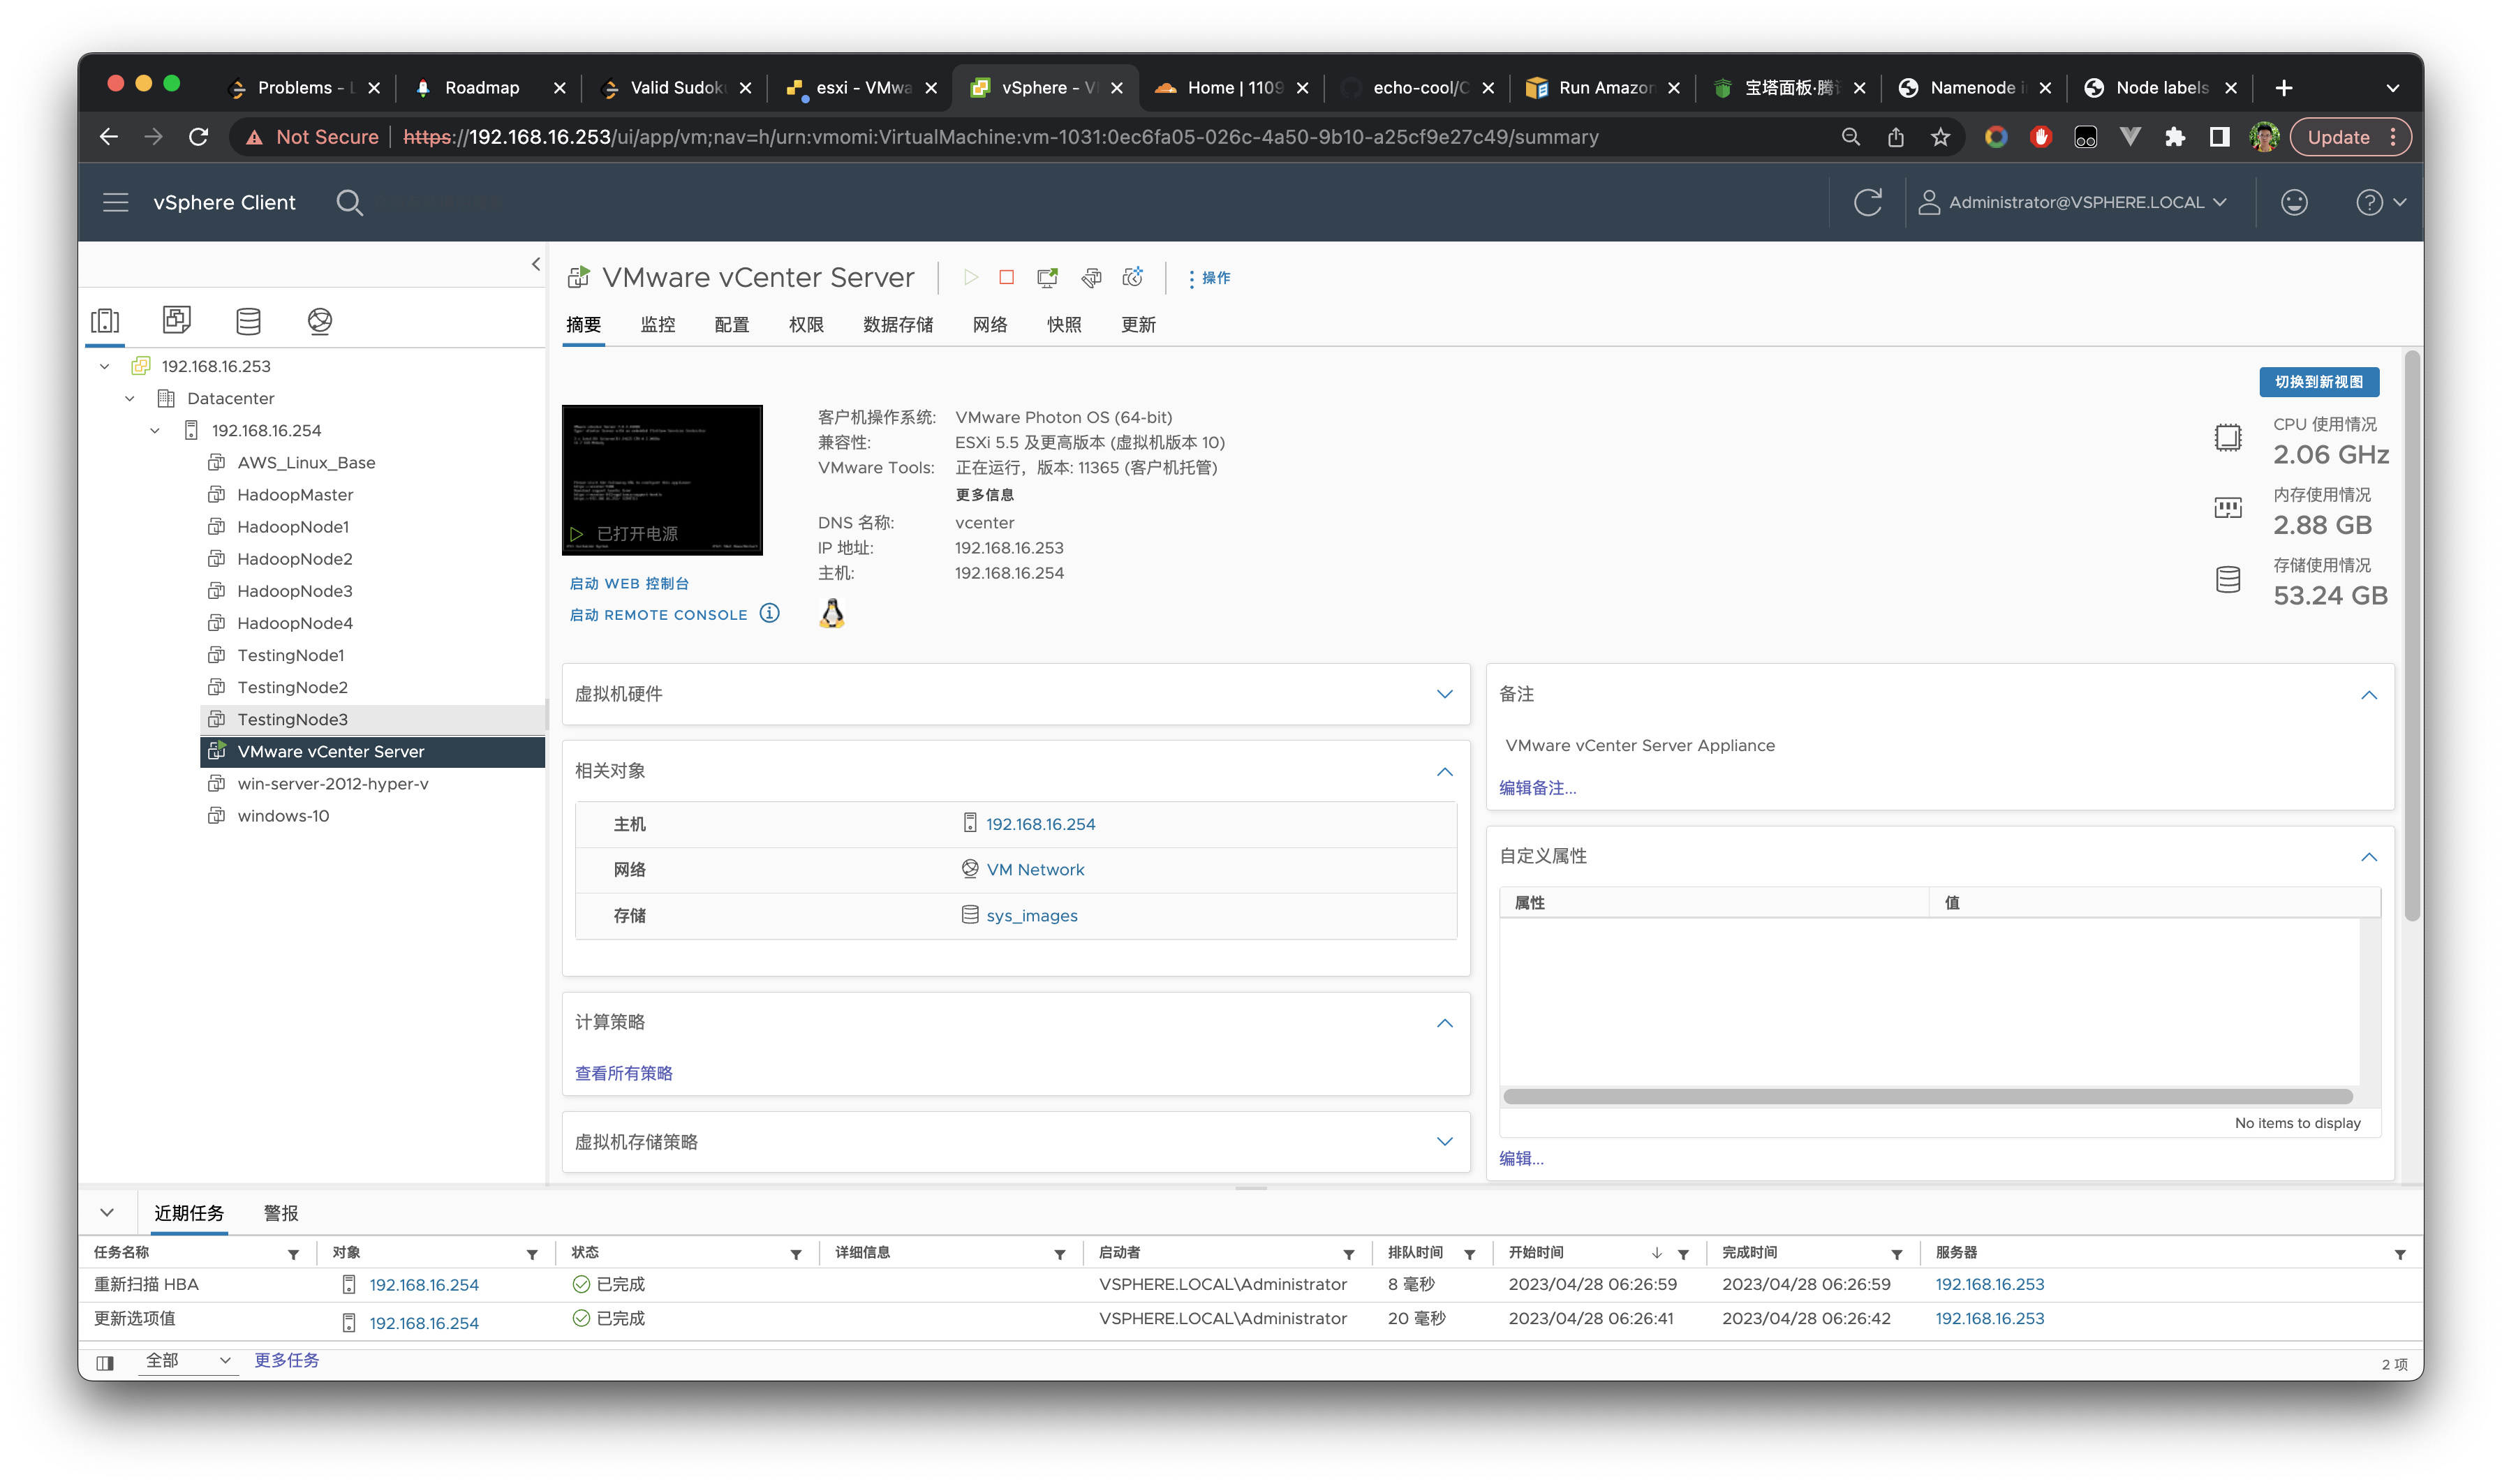The height and width of the screenshot is (1484, 2502).
Task: Open the 快照 tab
Action: tap(1064, 324)
